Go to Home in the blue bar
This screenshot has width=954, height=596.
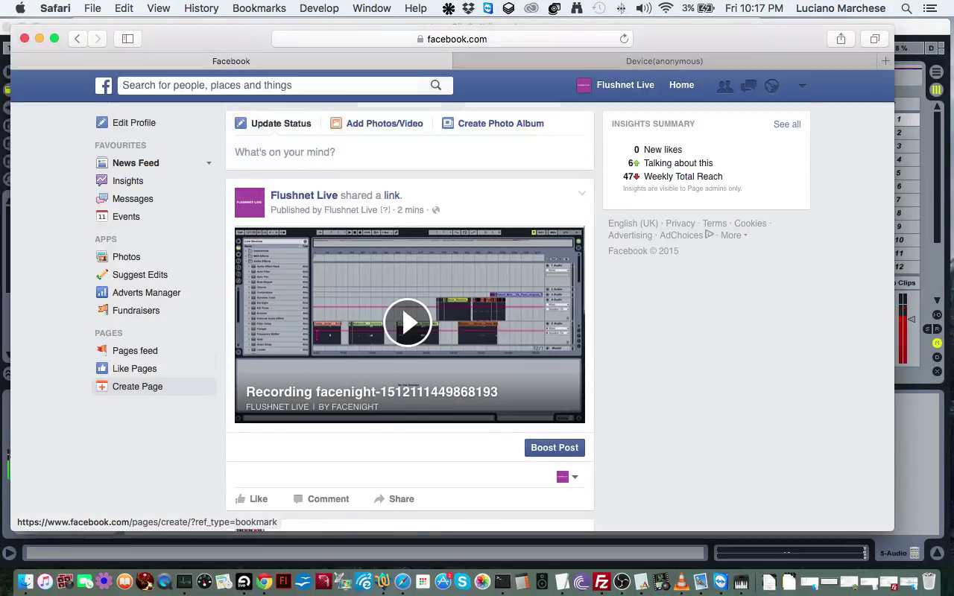point(681,85)
